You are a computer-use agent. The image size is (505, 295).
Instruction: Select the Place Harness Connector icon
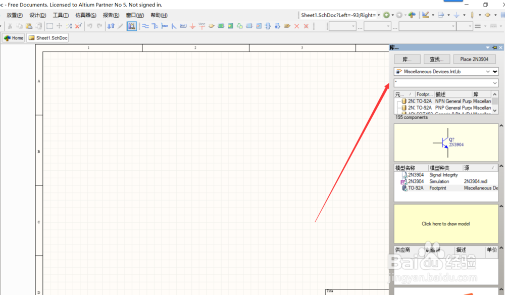268,26
